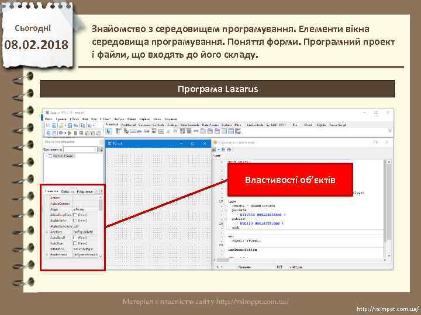Open the Pascal Script palette tab
This screenshot has height=315, width=421.
(337, 125)
